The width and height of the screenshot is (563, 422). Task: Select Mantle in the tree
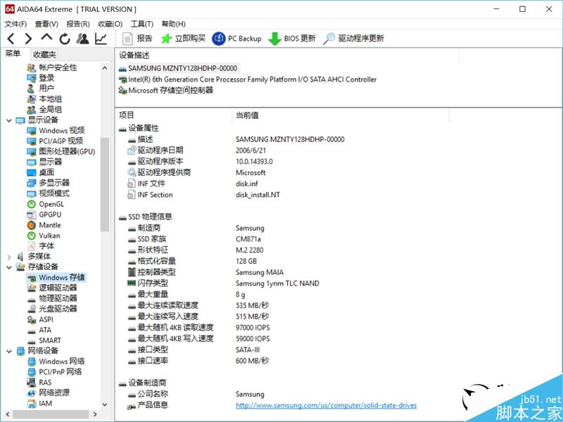click(44, 225)
